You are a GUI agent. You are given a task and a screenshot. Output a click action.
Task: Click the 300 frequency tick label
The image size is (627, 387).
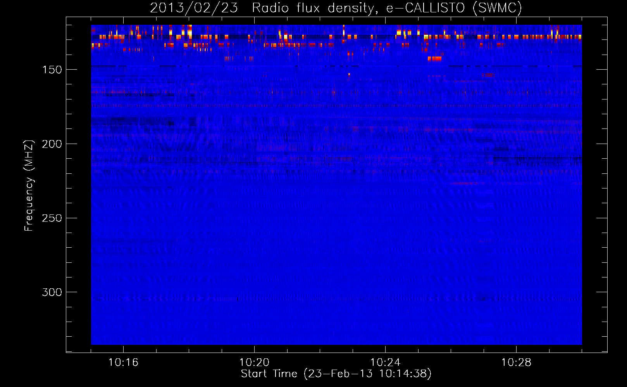[x=52, y=292]
